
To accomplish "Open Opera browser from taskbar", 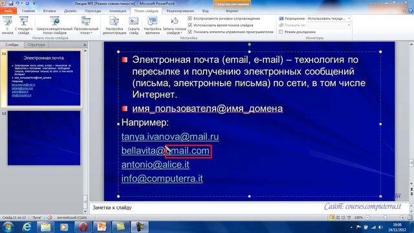I will [x=83, y=227].
